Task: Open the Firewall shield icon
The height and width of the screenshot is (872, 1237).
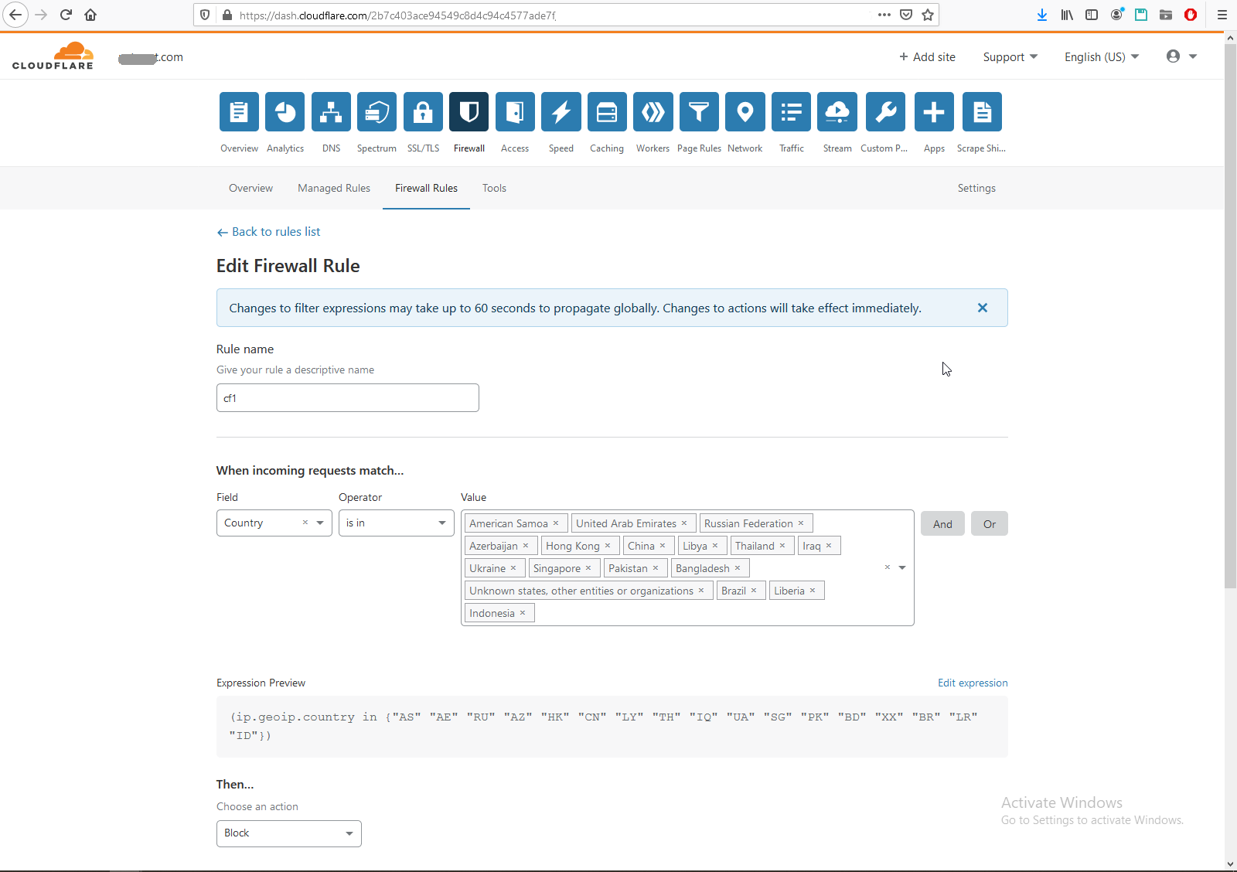Action: (x=469, y=112)
